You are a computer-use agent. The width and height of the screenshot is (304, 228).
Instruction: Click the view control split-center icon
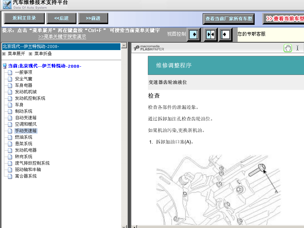click(211, 35)
